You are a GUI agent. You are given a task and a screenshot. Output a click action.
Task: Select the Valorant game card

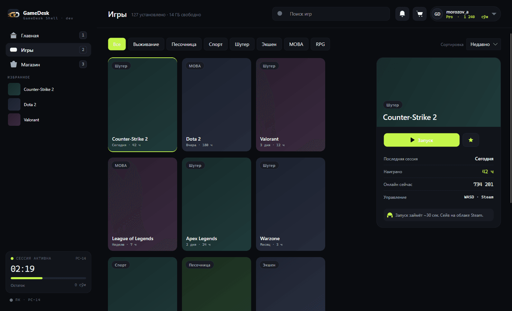[x=291, y=105]
